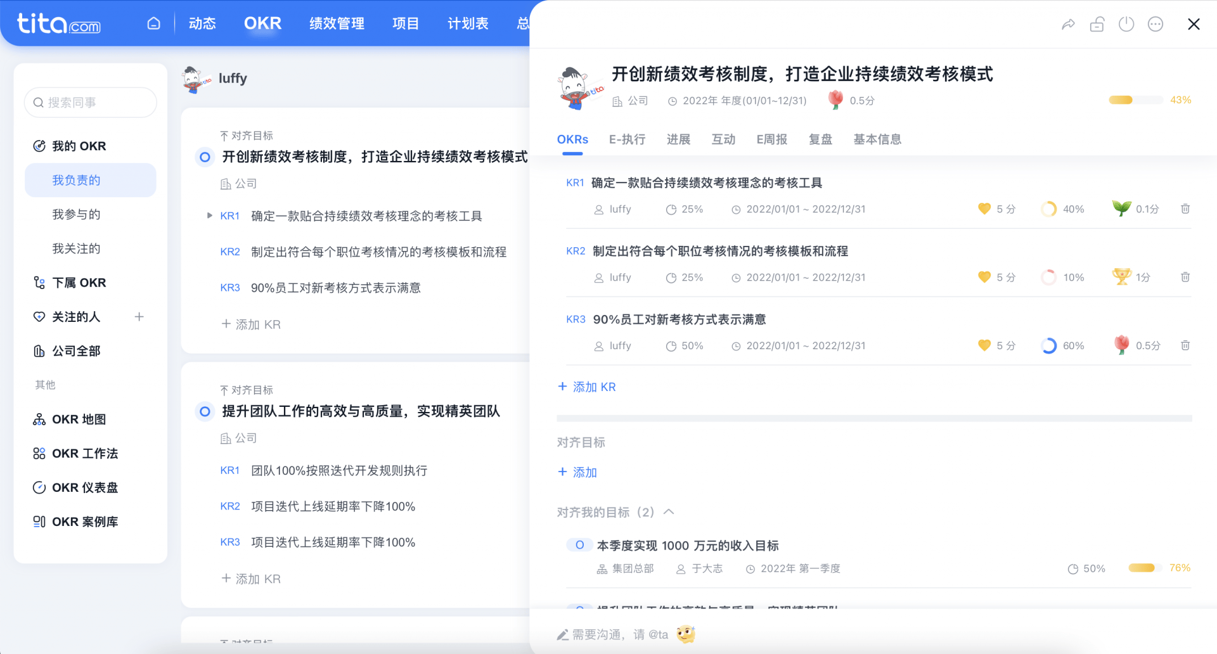This screenshot has width=1217, height=654.
Task: Click the 76% progress bar of aligned objective
Action: [x=1146, y=568]
